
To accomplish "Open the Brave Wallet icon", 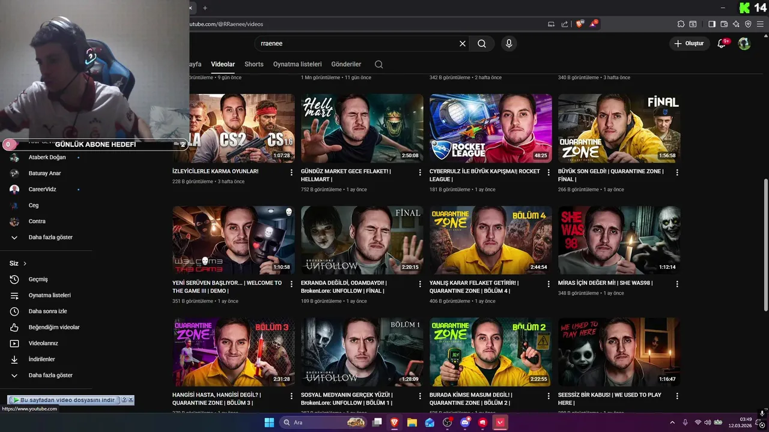I will (x=724, y=24).
